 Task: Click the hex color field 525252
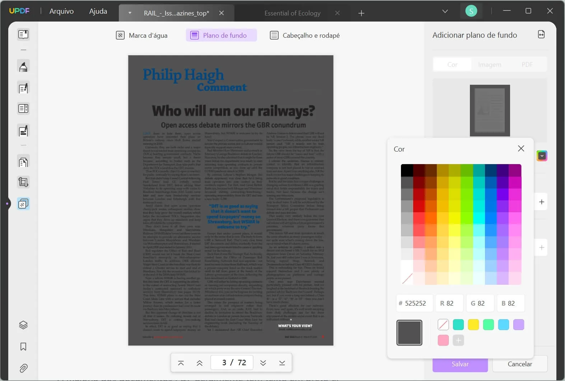pos(415,303)
